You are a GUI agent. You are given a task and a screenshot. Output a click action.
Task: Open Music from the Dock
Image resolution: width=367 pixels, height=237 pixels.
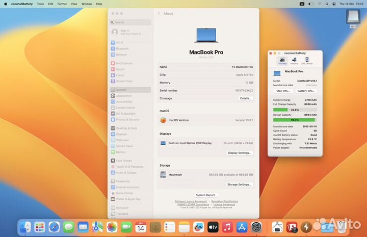tap(227, 227)
